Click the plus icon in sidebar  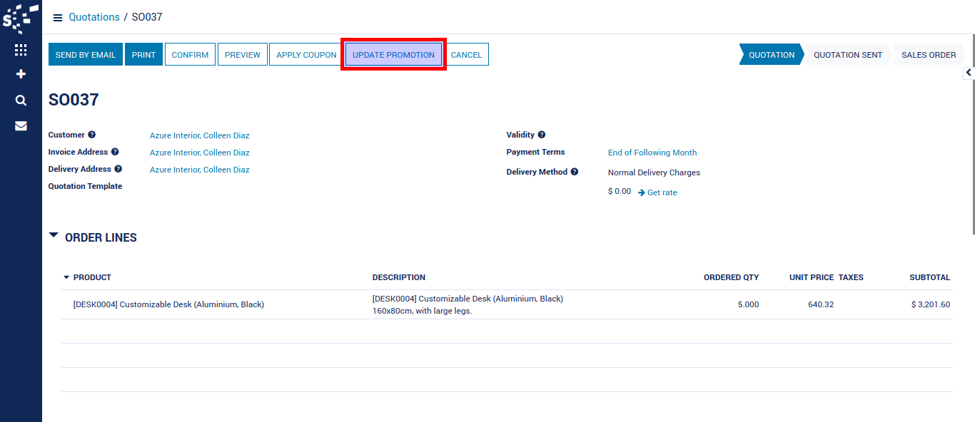pyautogui.click(x=21, y=74)
